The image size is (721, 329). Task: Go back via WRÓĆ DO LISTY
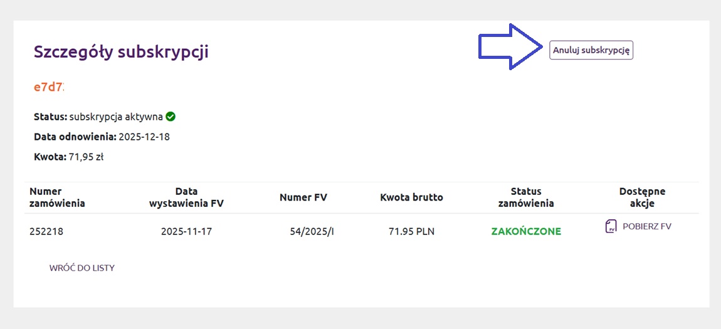(x=82, y=268)
